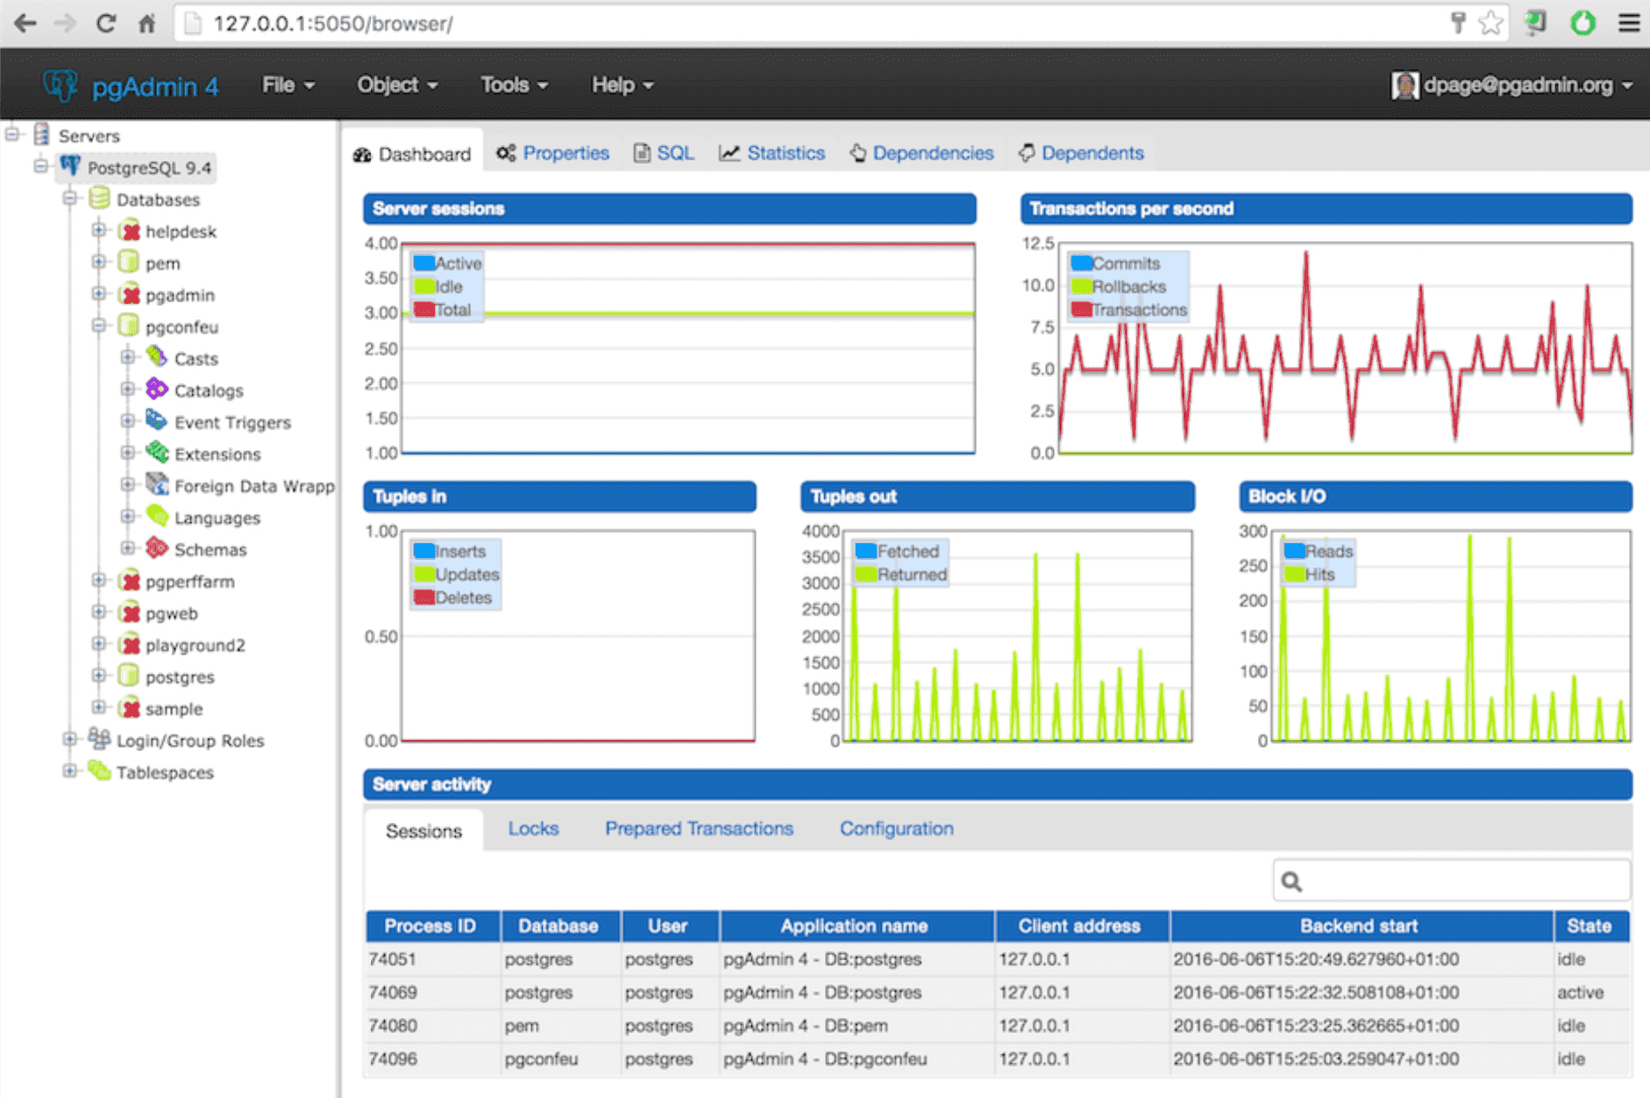Image resolution: width=1650 pixels, height=1098 pixels.
Task: Collapse the Servers tree node
Action: click(12, 134)
